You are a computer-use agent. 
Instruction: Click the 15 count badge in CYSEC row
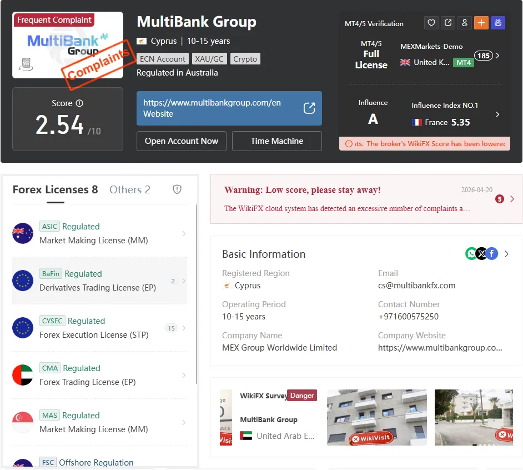(171, 328)
